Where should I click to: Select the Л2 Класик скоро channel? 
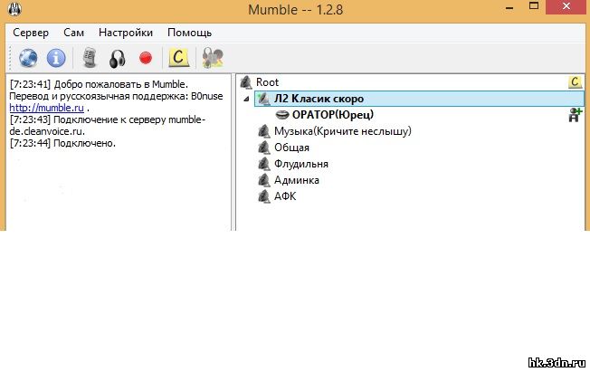pos(419,99)
